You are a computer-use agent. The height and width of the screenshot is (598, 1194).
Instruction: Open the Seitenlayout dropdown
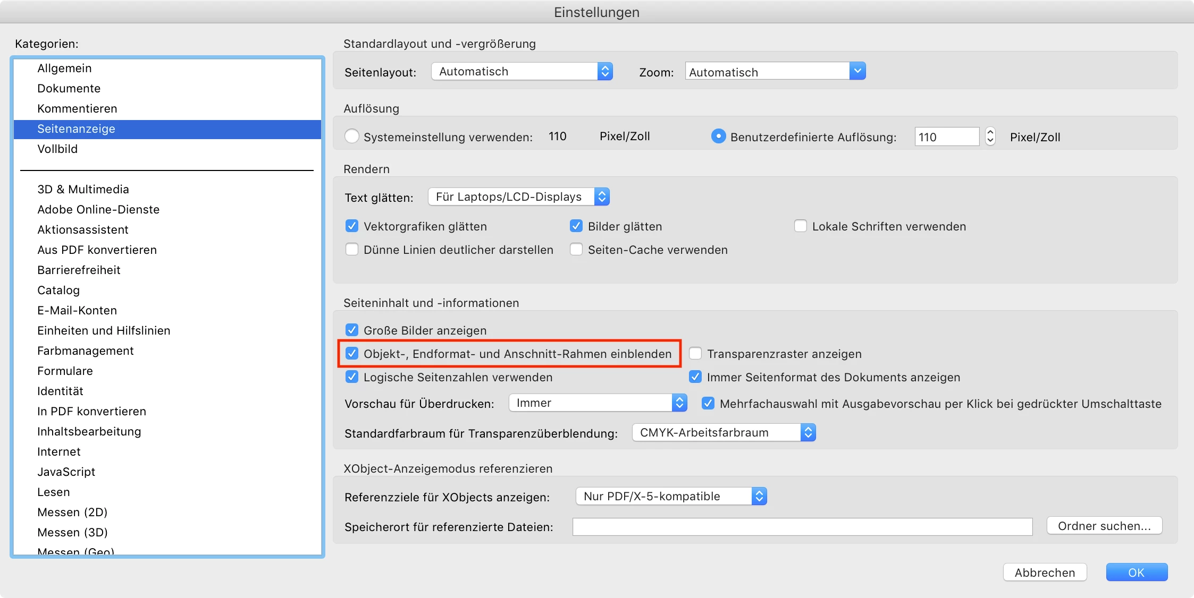pos(522,71)
